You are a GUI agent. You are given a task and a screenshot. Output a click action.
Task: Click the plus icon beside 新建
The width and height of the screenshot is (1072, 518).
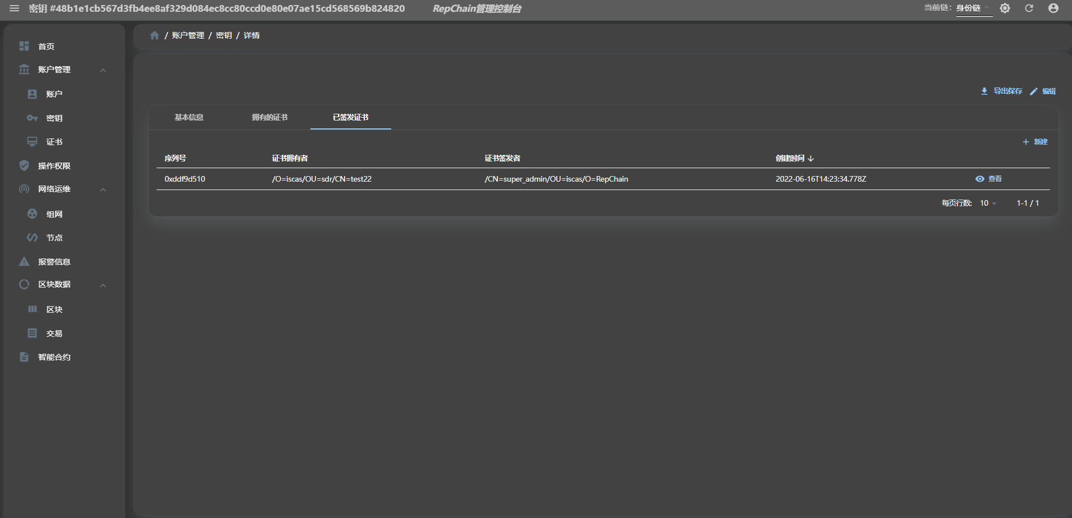1026,142
